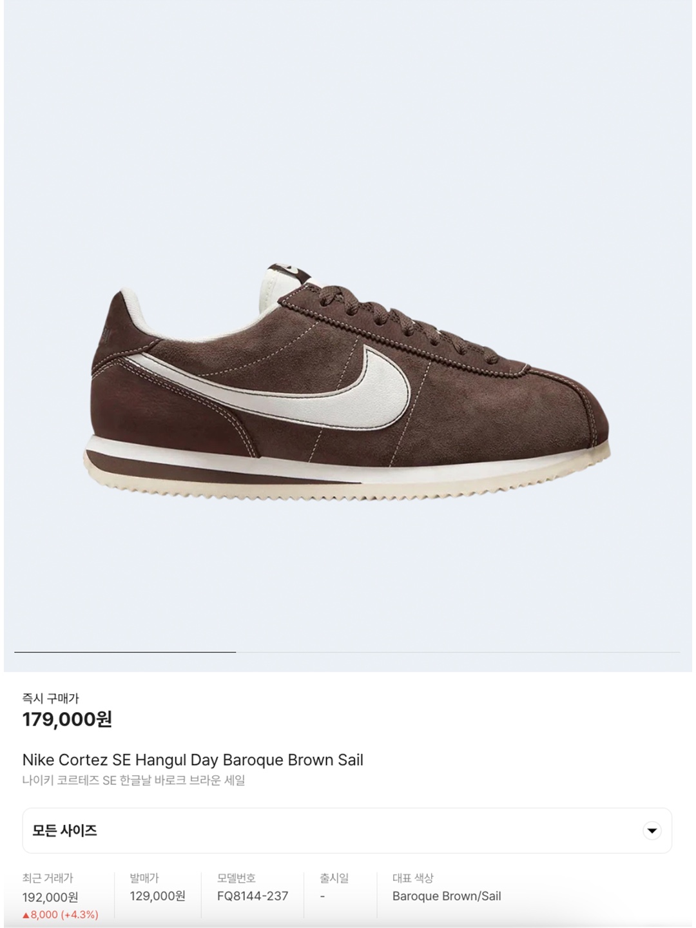Select the dark active image carousel indicator
The width and height of the screenshot is (696, 928).
(125, 652)
